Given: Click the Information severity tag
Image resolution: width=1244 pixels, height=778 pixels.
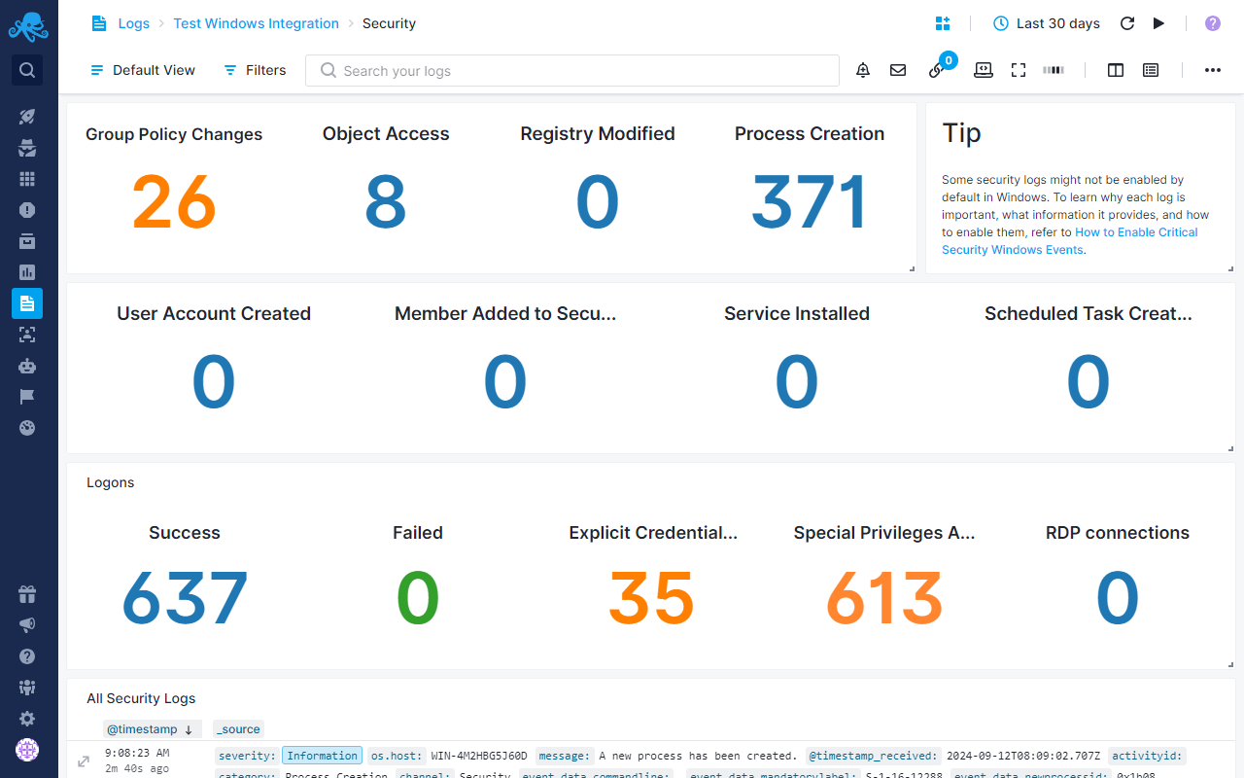Looking at the screenshot, I should (x=322, y=756).
